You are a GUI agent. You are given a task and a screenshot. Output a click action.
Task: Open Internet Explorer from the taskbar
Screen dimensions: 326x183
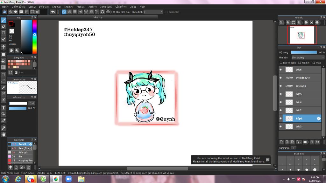point(18,179)
